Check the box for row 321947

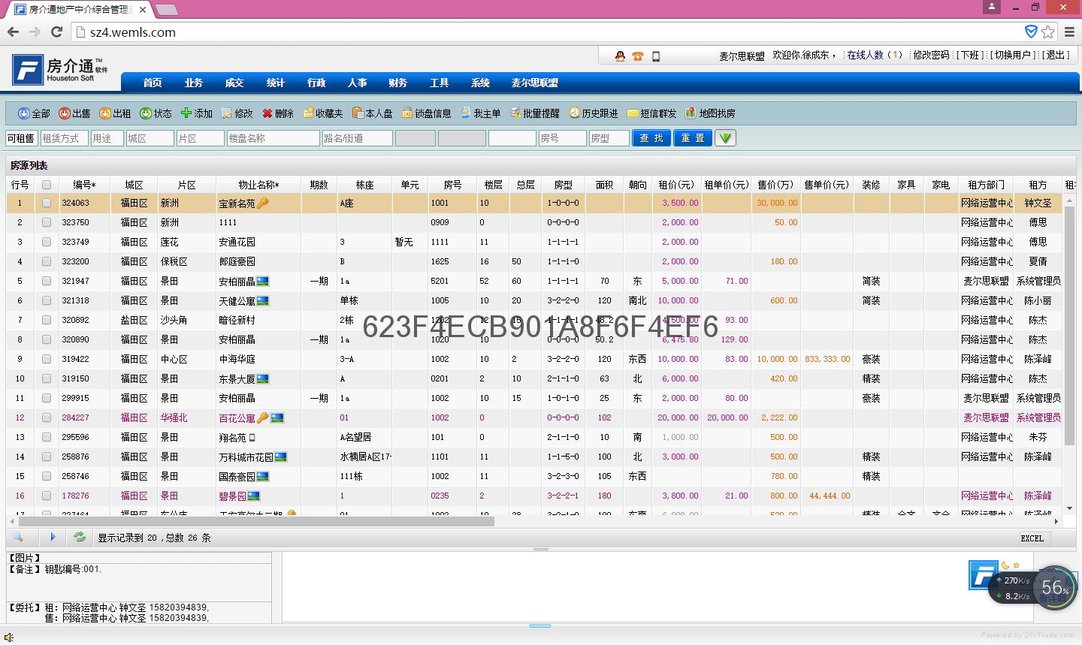click(47, 281)
